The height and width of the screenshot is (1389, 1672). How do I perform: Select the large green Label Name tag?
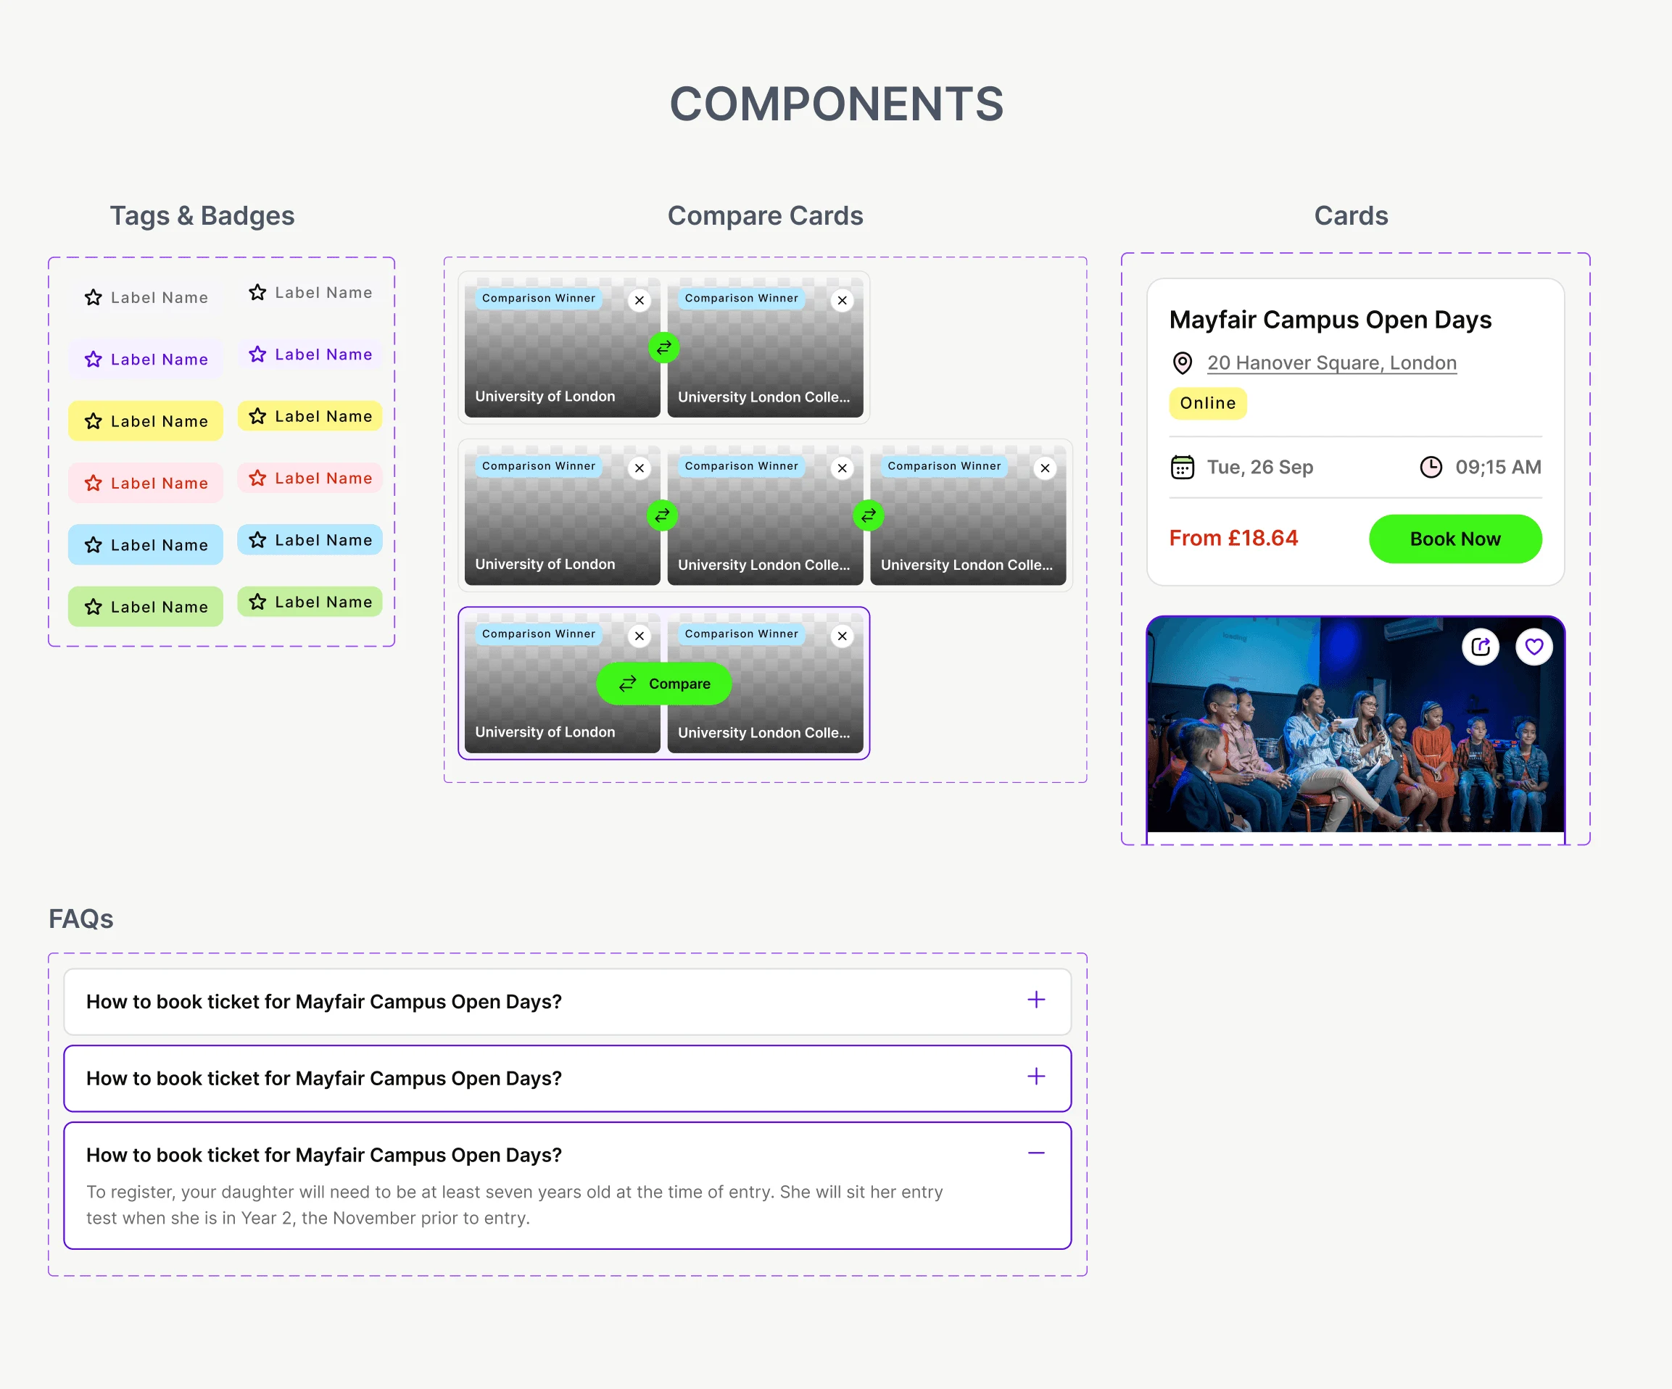click(146, 607)
